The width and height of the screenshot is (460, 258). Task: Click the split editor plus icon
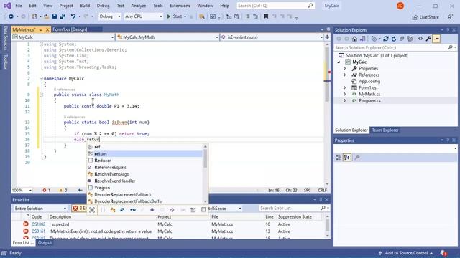point(327,37)
